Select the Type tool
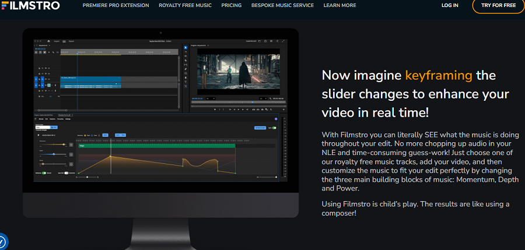Screen dimensions: 525x250 [x=185, y=82]
